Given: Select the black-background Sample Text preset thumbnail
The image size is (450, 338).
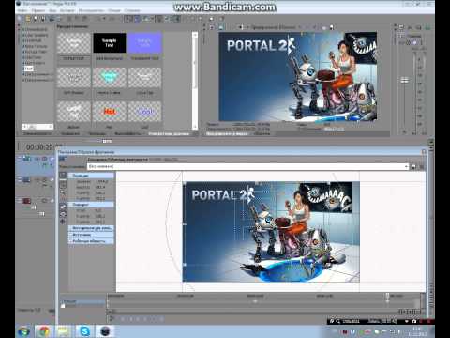Looking at the screenshot, I should pyautogui.click(x=110, y=43).
